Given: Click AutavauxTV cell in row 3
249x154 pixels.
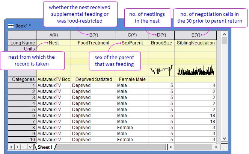Looking at the screenshot, I should click(x=53, y=98).
